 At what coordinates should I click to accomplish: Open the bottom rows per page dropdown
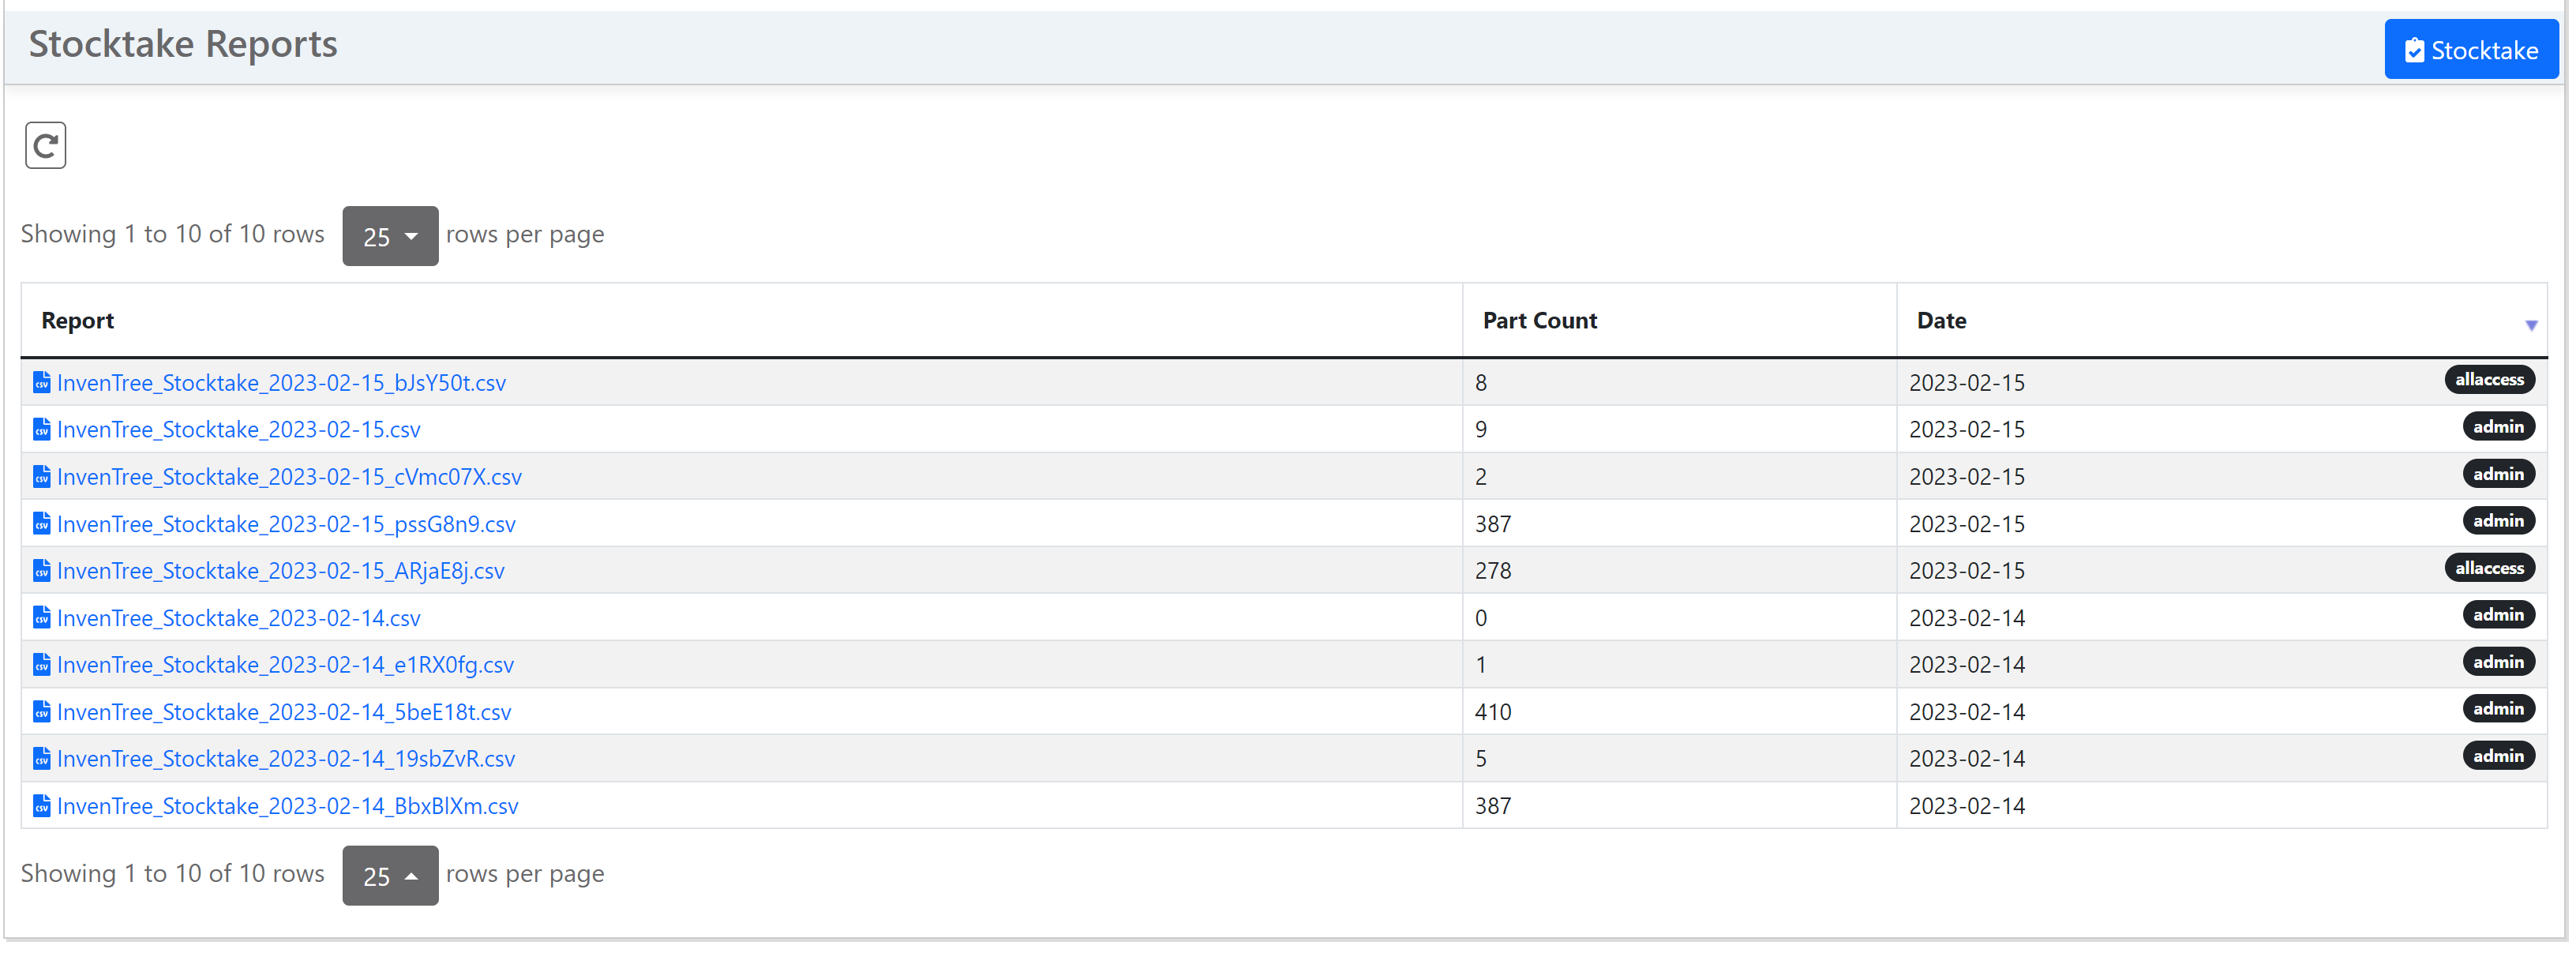coord(390,875)
